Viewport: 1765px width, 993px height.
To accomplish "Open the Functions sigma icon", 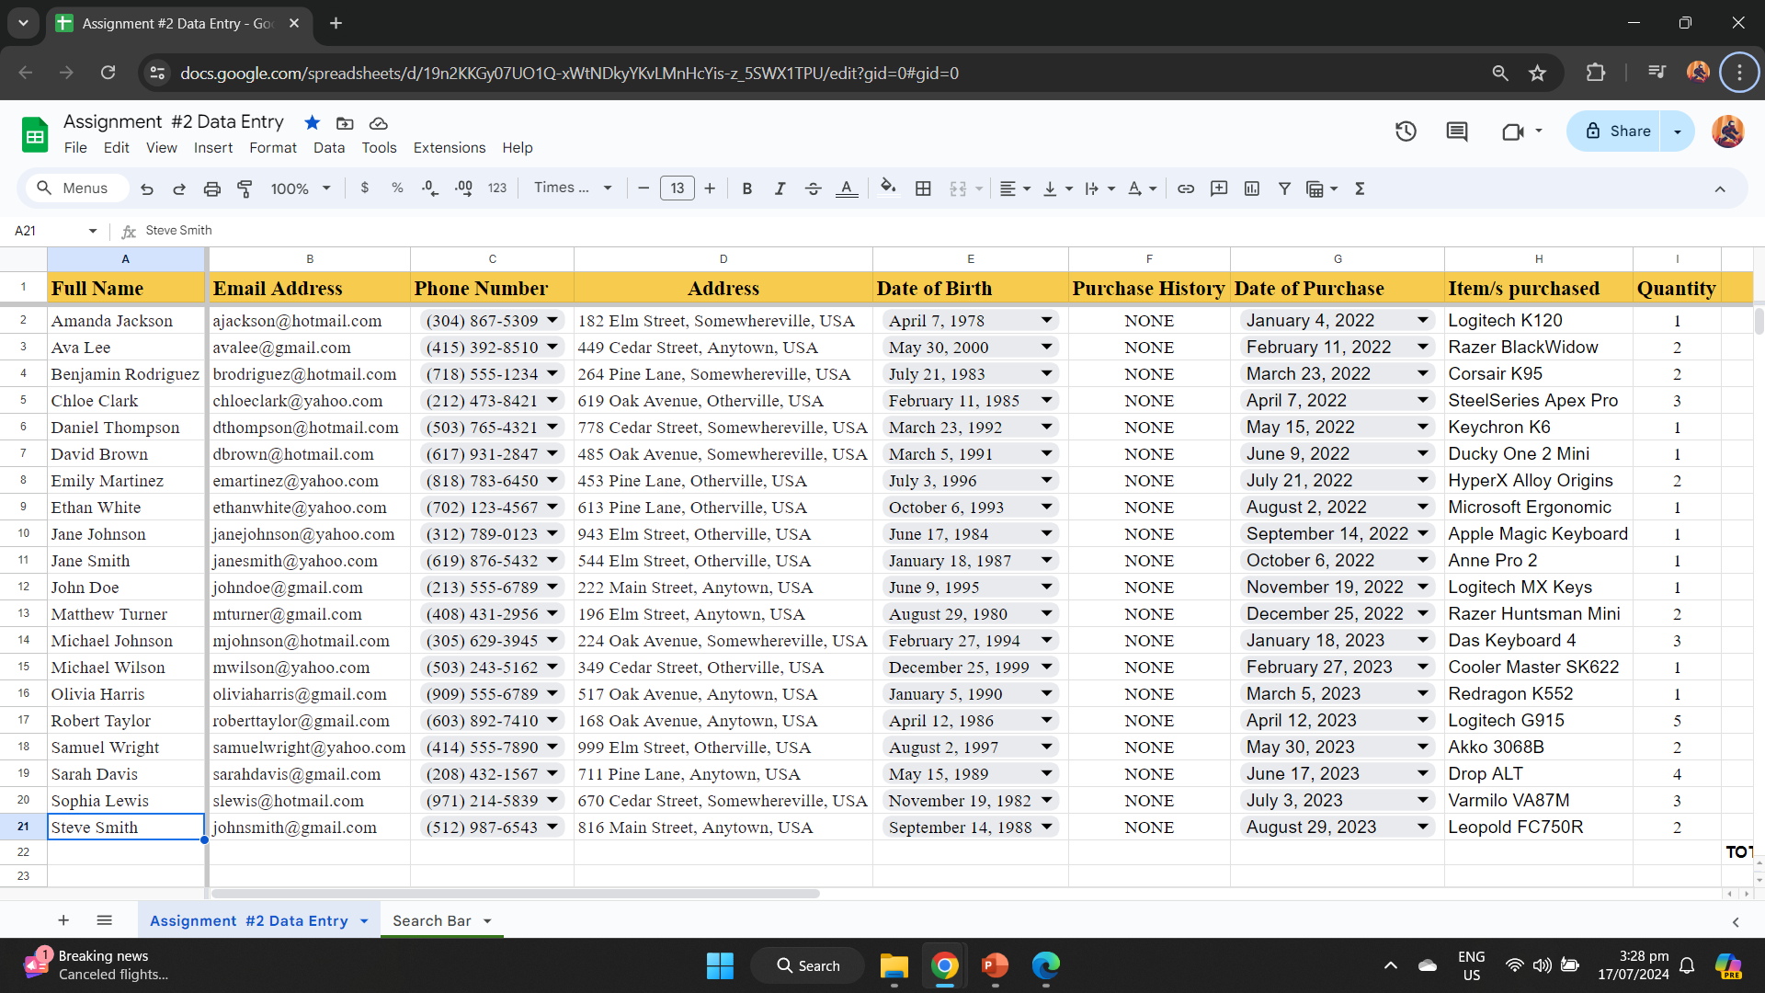I will coord(1360,188).
